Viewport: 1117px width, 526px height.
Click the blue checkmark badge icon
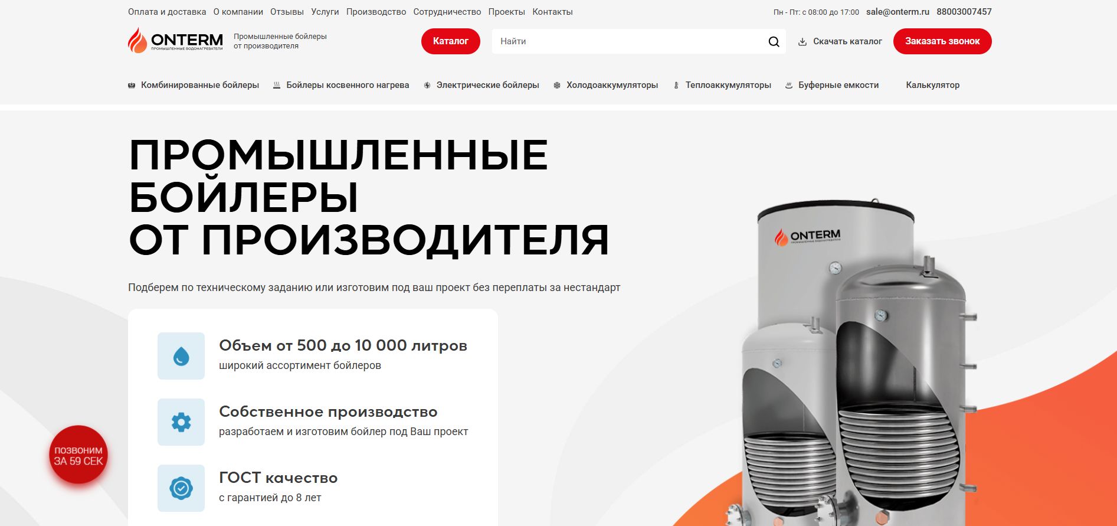pyautogui.click(x=181, y=488)
